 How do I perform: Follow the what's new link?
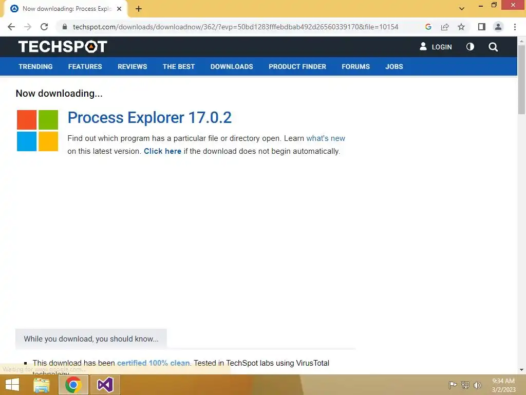(325, 138)
